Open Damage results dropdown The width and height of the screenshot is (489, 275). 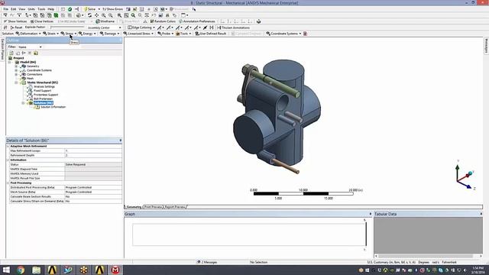point(109,34)
